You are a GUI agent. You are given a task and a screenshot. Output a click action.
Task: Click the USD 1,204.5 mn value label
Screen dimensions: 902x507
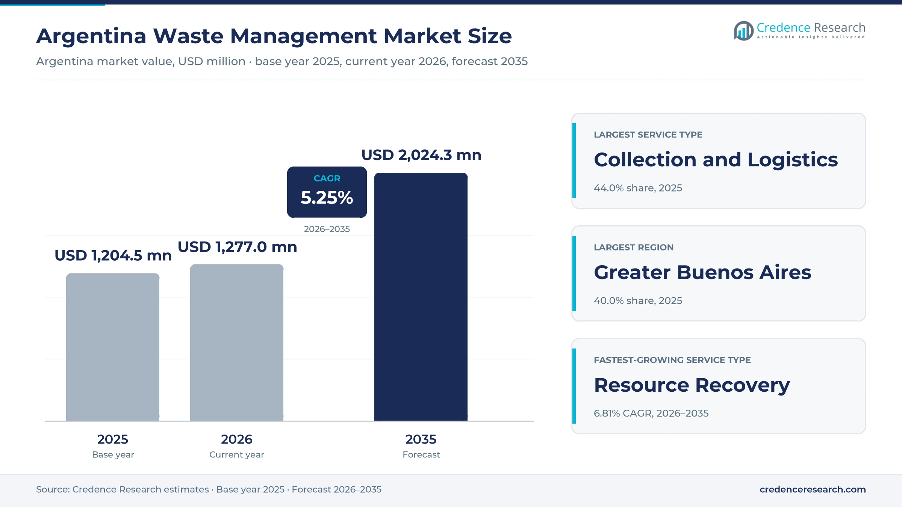(113, 255)
